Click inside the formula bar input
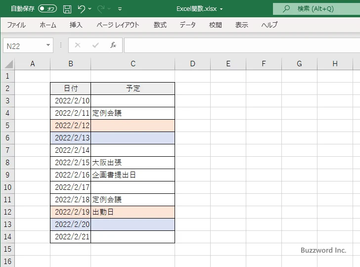 coord(242,45)
